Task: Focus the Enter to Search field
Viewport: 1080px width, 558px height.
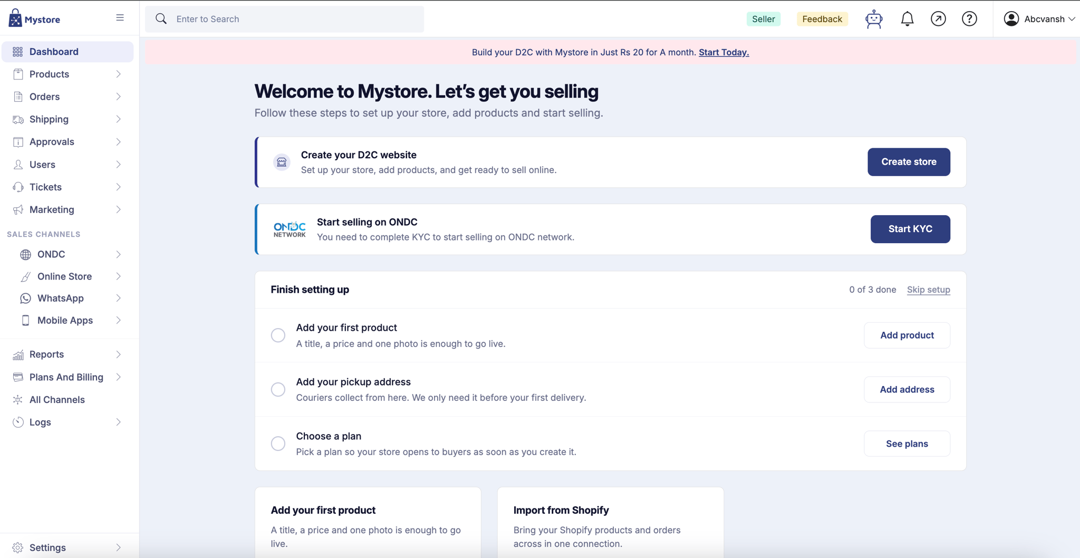Action: pos(284,19)
